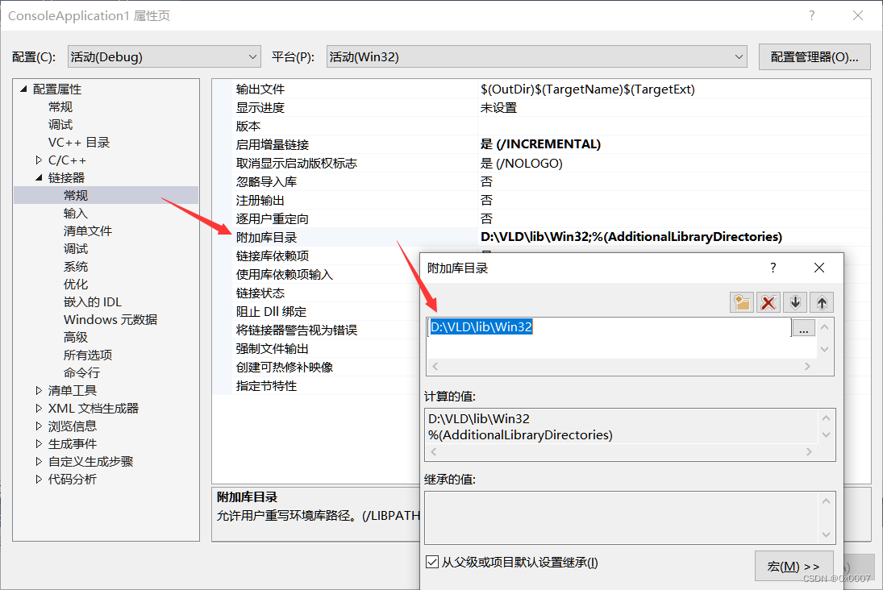This screenshot has height=590, width=883.
Task: Collapse the 配置属性 tree node
Action: [23, 89]
